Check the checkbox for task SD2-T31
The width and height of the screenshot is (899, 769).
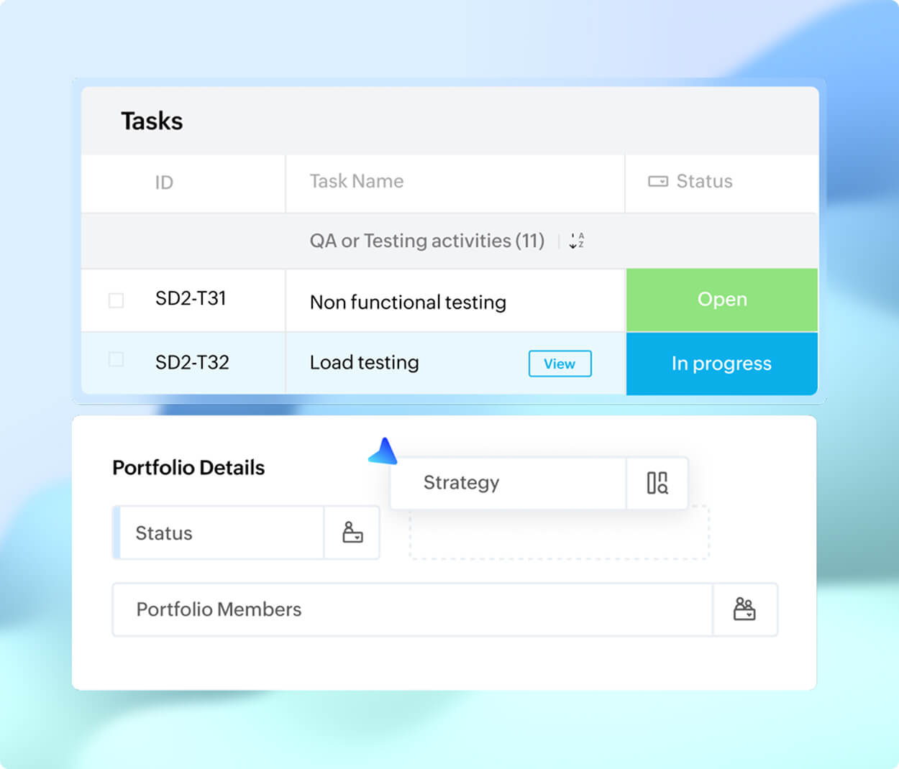coord(116,300)
